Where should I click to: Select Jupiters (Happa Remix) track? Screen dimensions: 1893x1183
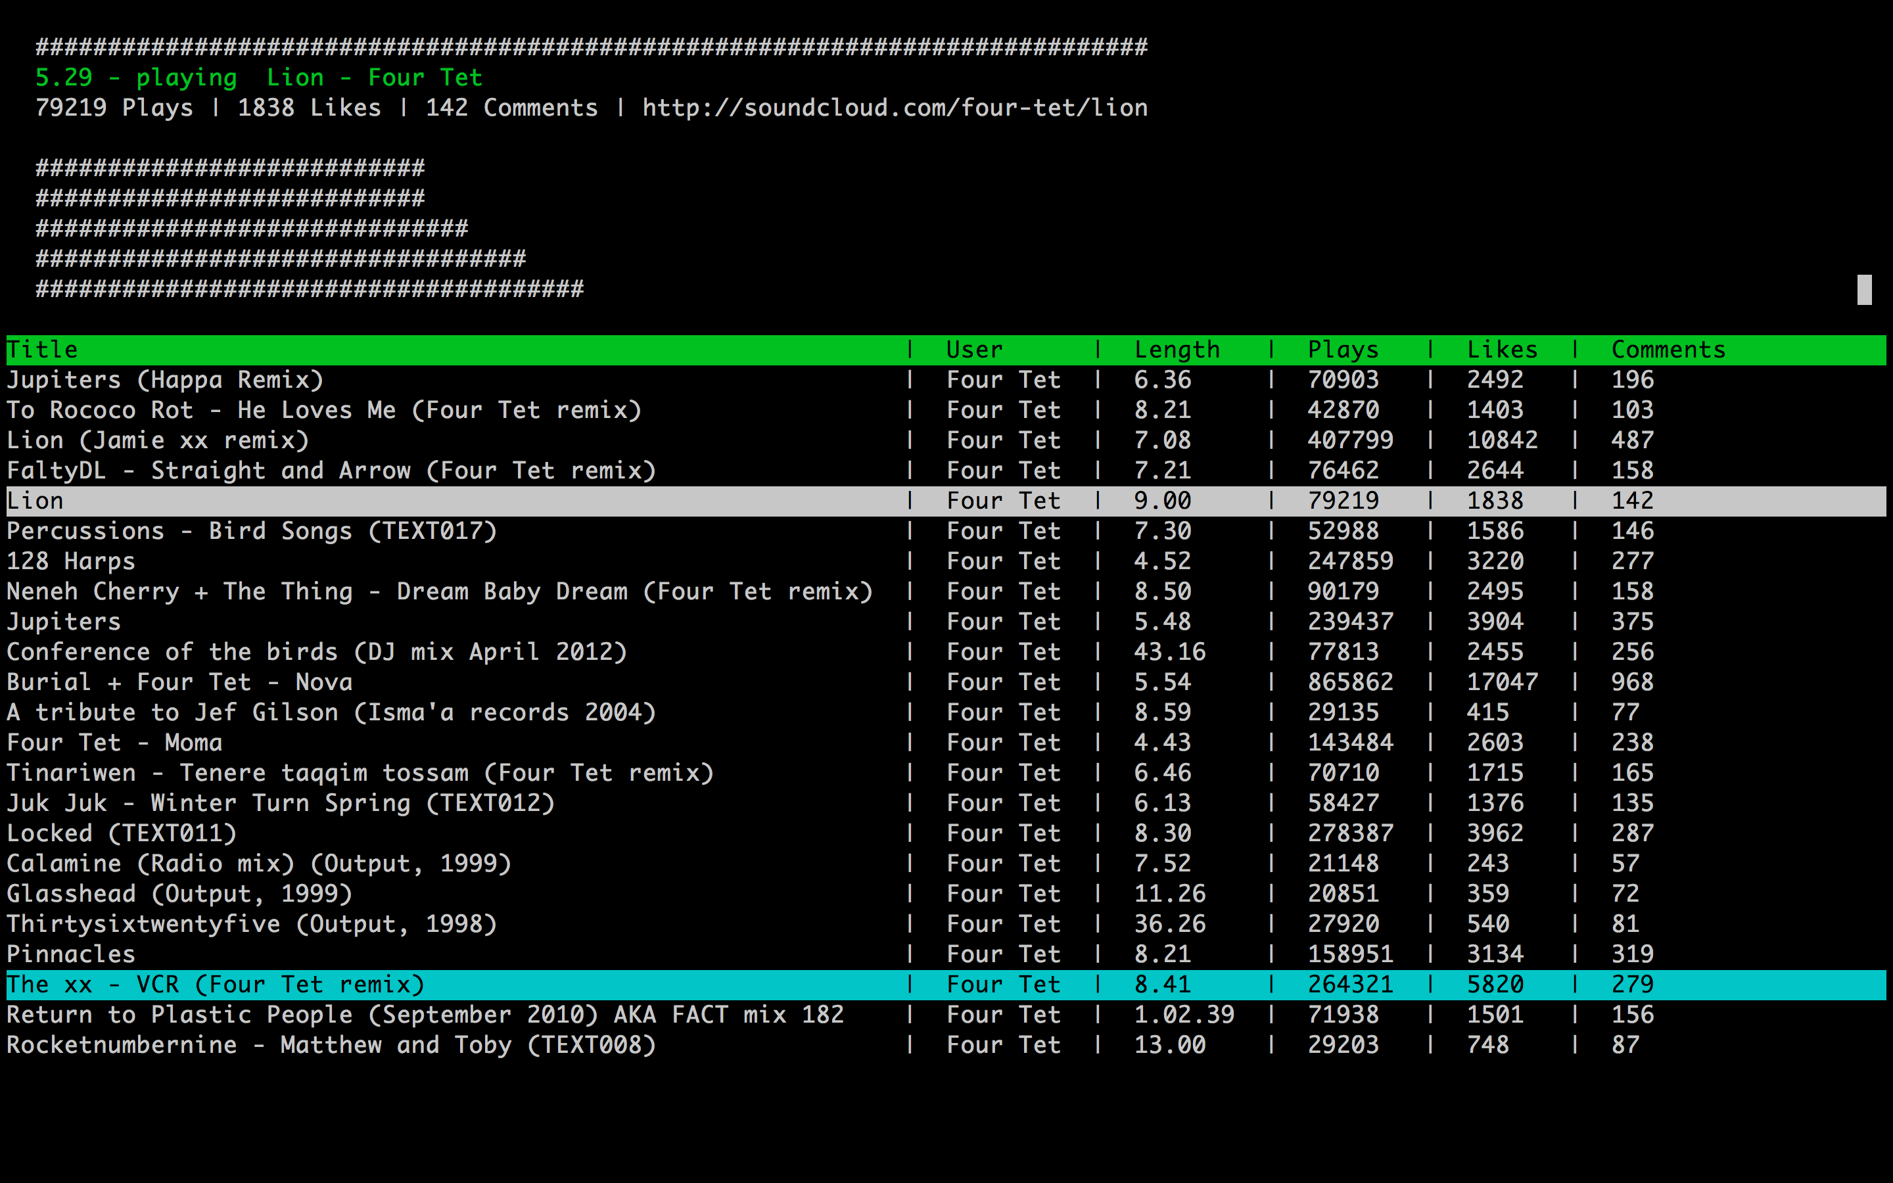tap(165, 381)
